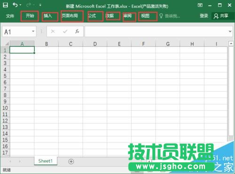Click the vertical scrollbar up arrow

(x=231, y=44)
